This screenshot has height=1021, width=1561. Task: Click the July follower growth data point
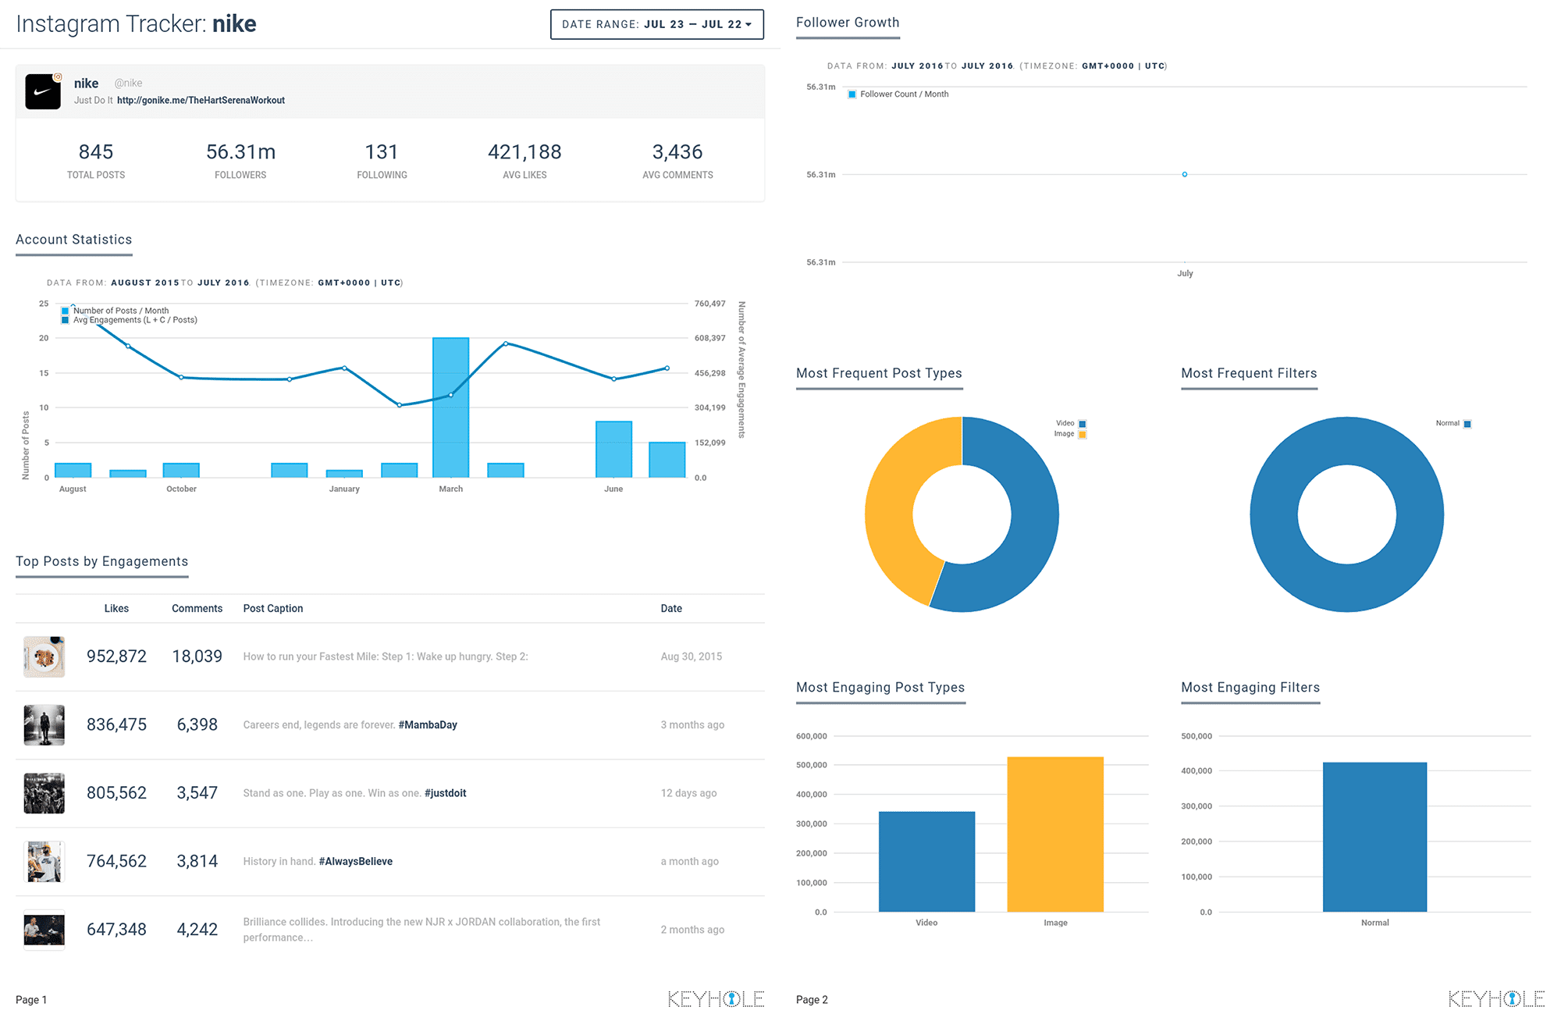tap(1185, 174)
